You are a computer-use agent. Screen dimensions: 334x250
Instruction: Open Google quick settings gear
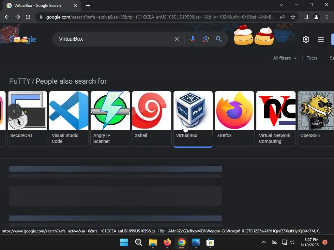coord(306,39)
